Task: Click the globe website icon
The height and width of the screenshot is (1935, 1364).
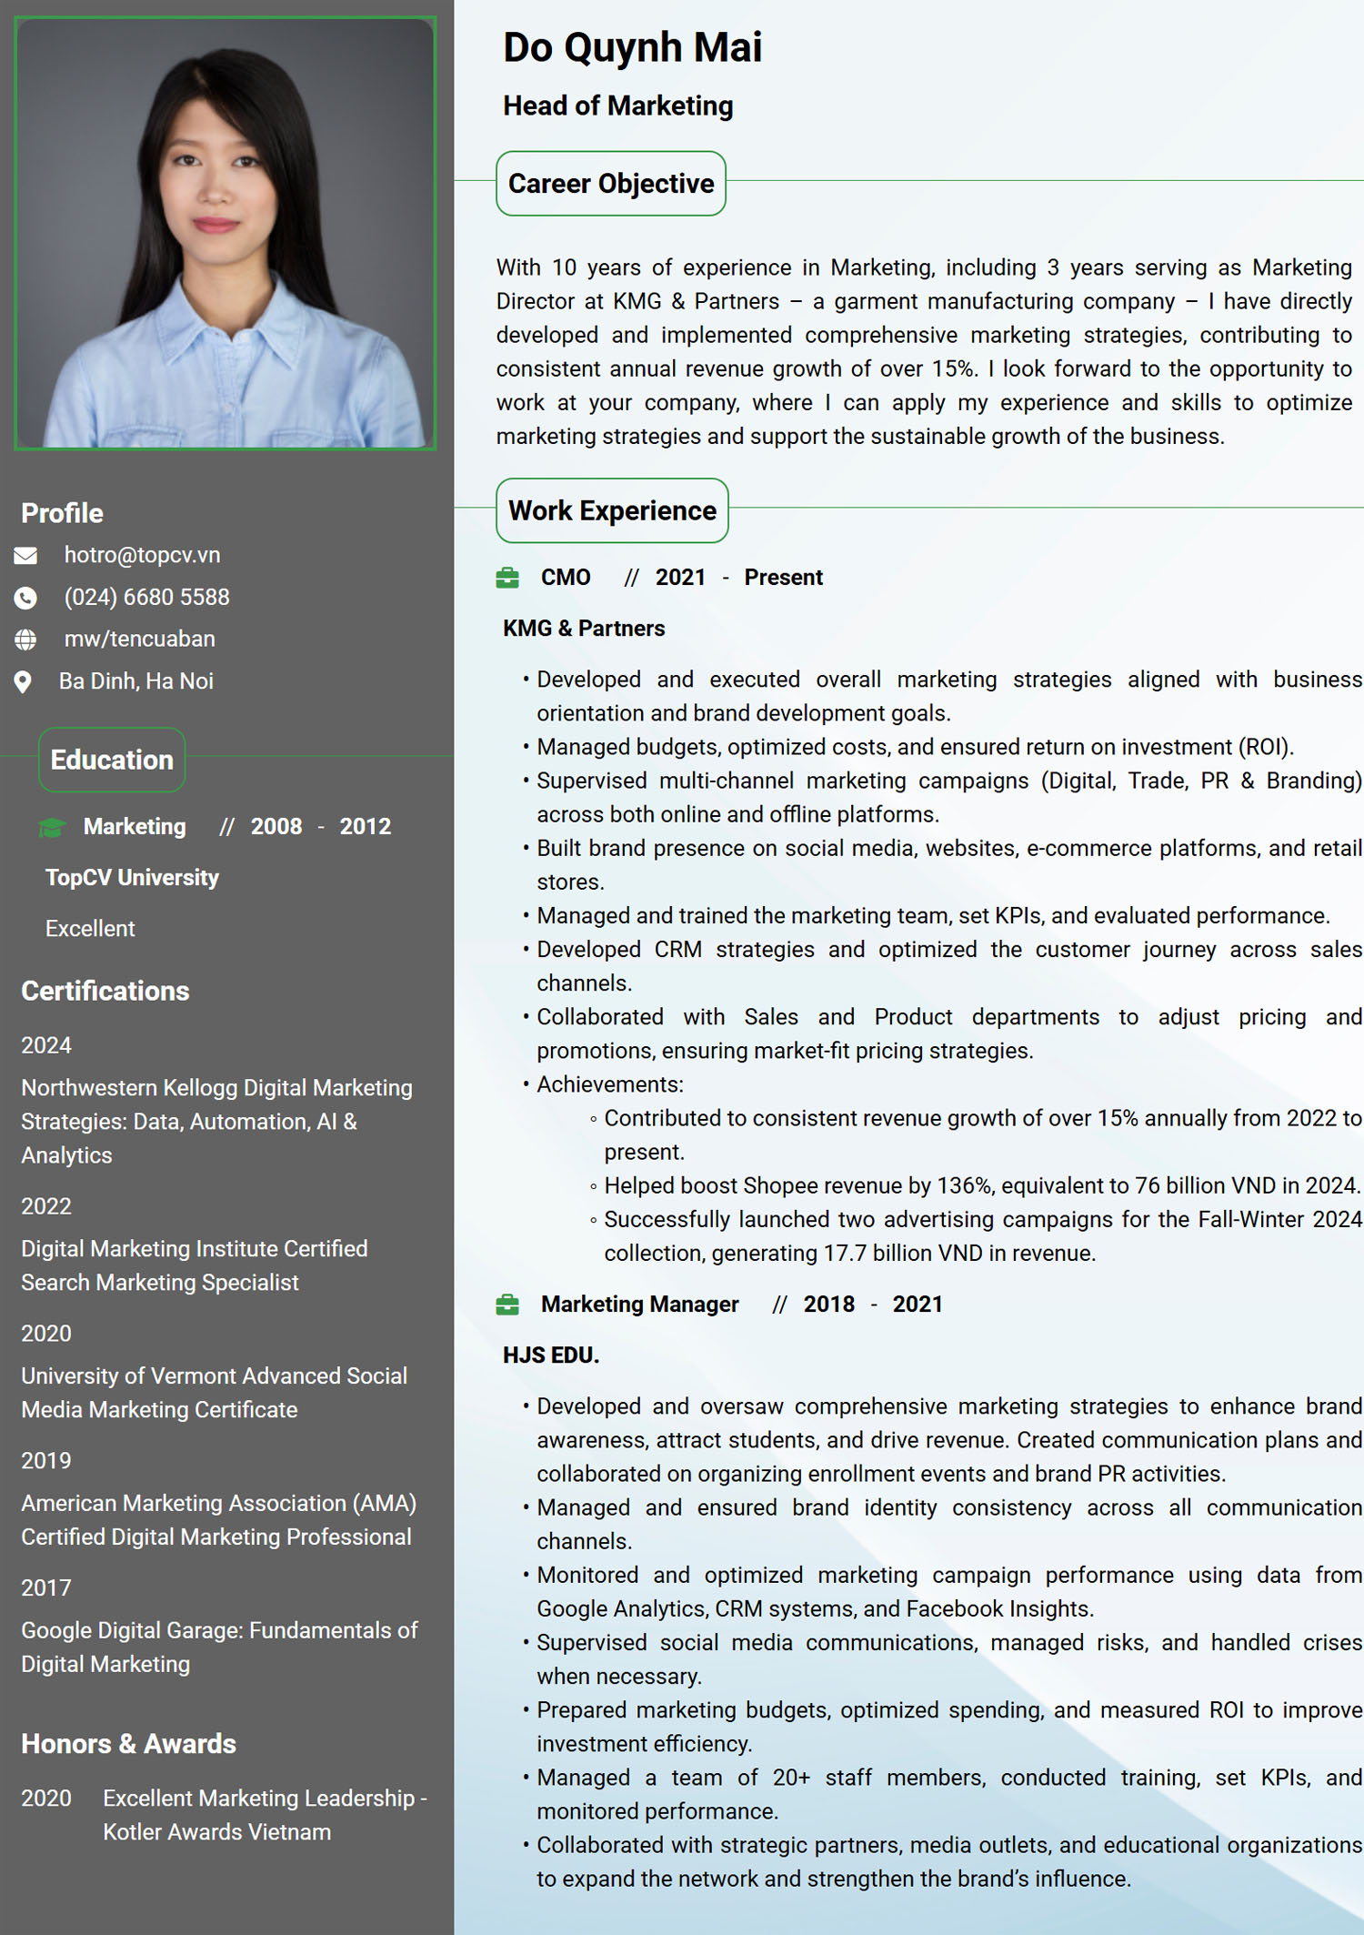Action: pos(25,640)
